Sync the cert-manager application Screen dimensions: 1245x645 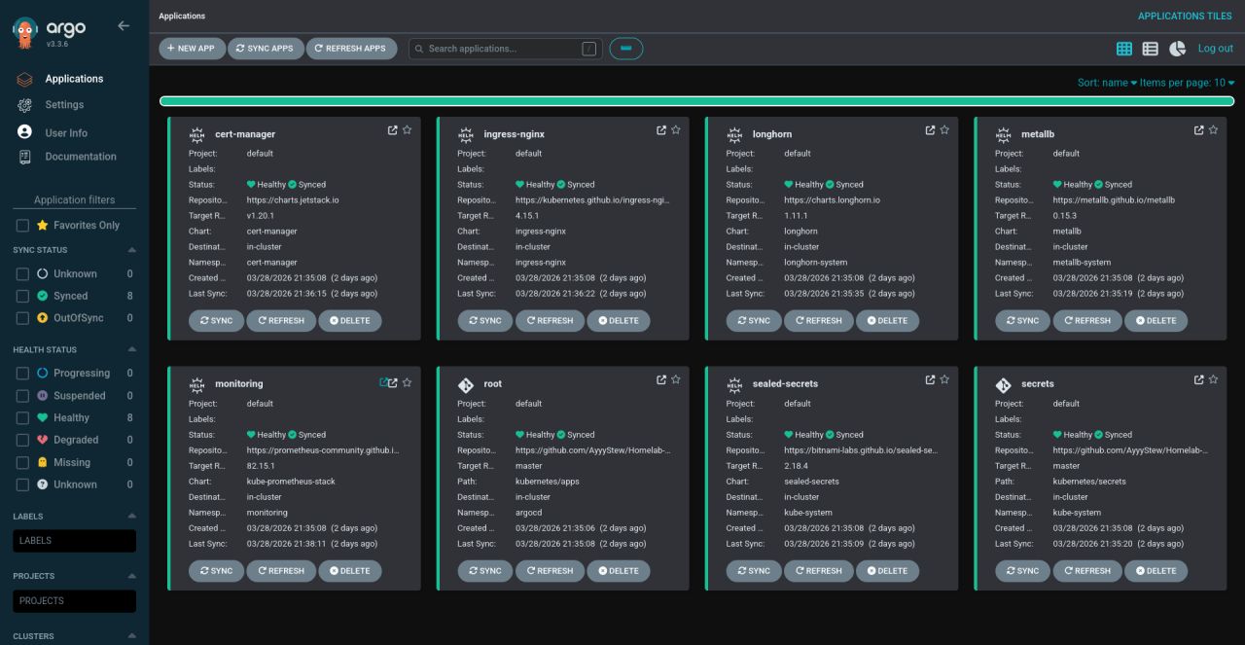point(216,320)
